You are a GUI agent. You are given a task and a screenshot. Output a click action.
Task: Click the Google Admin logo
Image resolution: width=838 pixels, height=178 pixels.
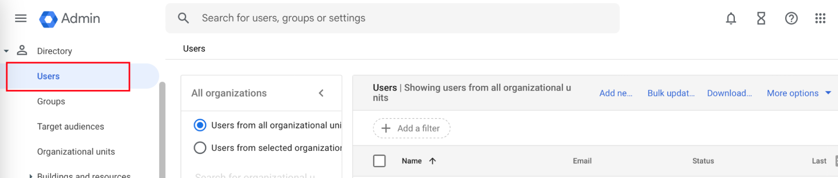[x=49, y=19]
